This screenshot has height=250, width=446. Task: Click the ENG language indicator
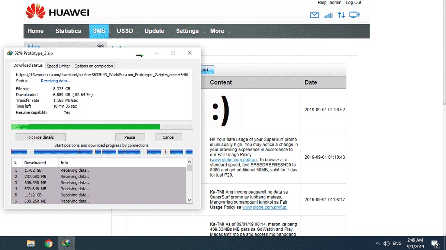point(397,244)
